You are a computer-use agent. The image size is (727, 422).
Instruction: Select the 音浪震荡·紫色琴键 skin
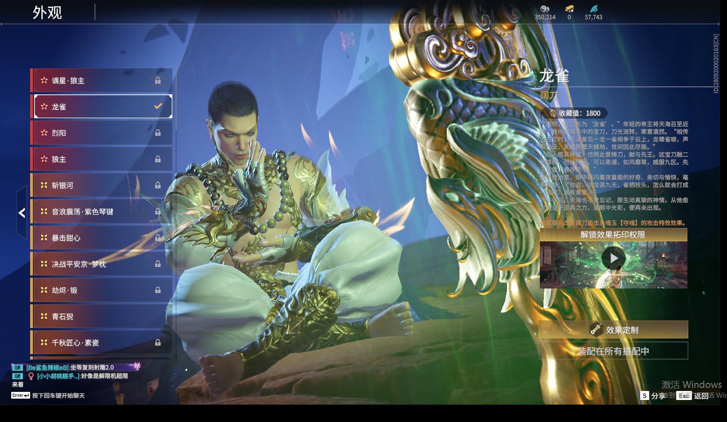click(101, 211)
